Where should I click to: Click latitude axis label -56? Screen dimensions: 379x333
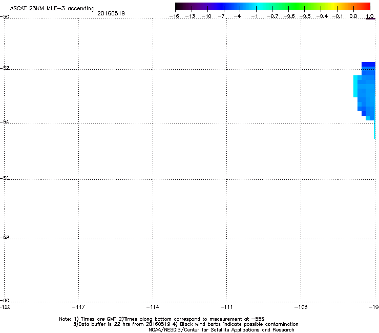click(5, 178)
